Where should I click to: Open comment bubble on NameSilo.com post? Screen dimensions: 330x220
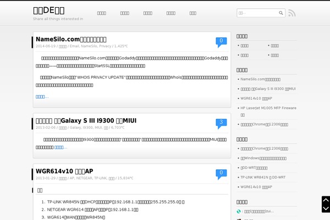[221, 42]
